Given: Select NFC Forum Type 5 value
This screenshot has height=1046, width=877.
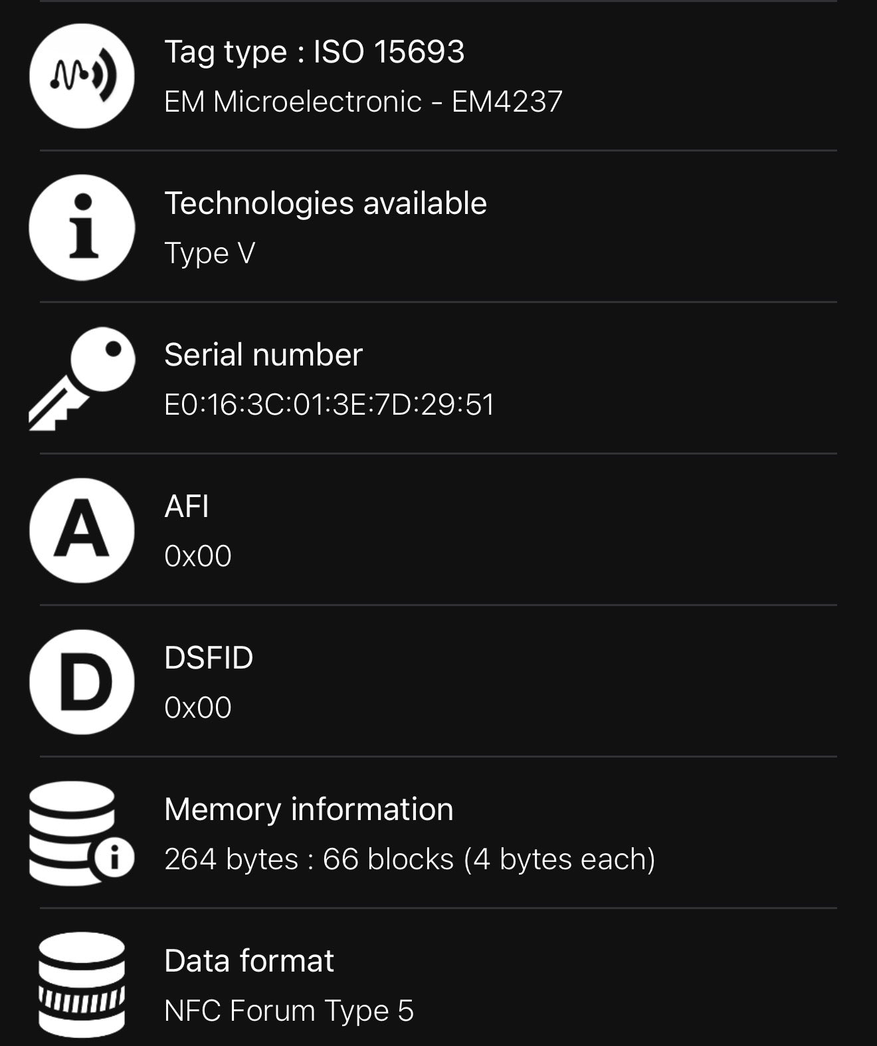Looking at the screenshot, I should pos(289,1011).
